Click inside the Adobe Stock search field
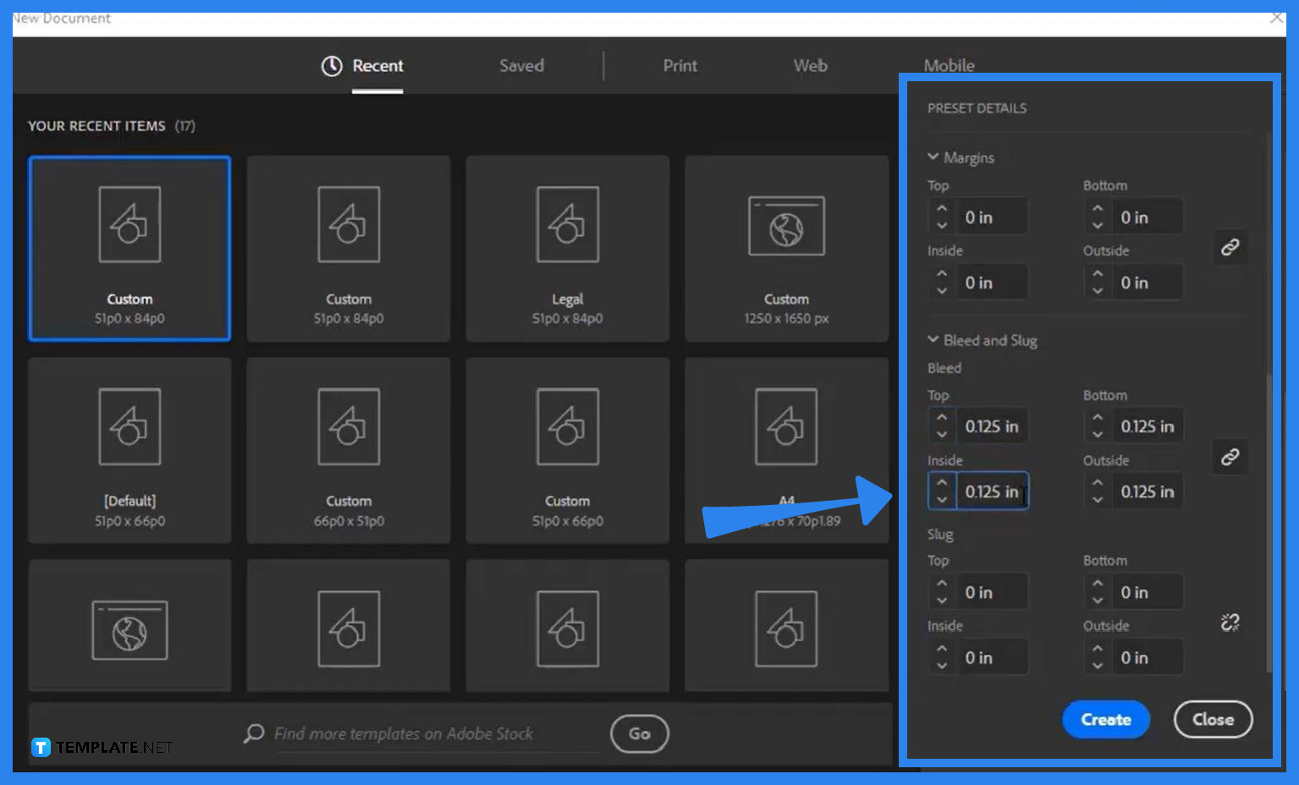The width and height of the screenshot is (1299, 785). [406, 733]
